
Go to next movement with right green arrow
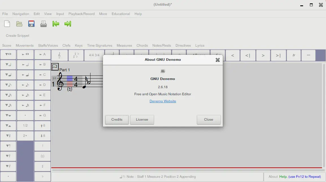coord(68,24)
